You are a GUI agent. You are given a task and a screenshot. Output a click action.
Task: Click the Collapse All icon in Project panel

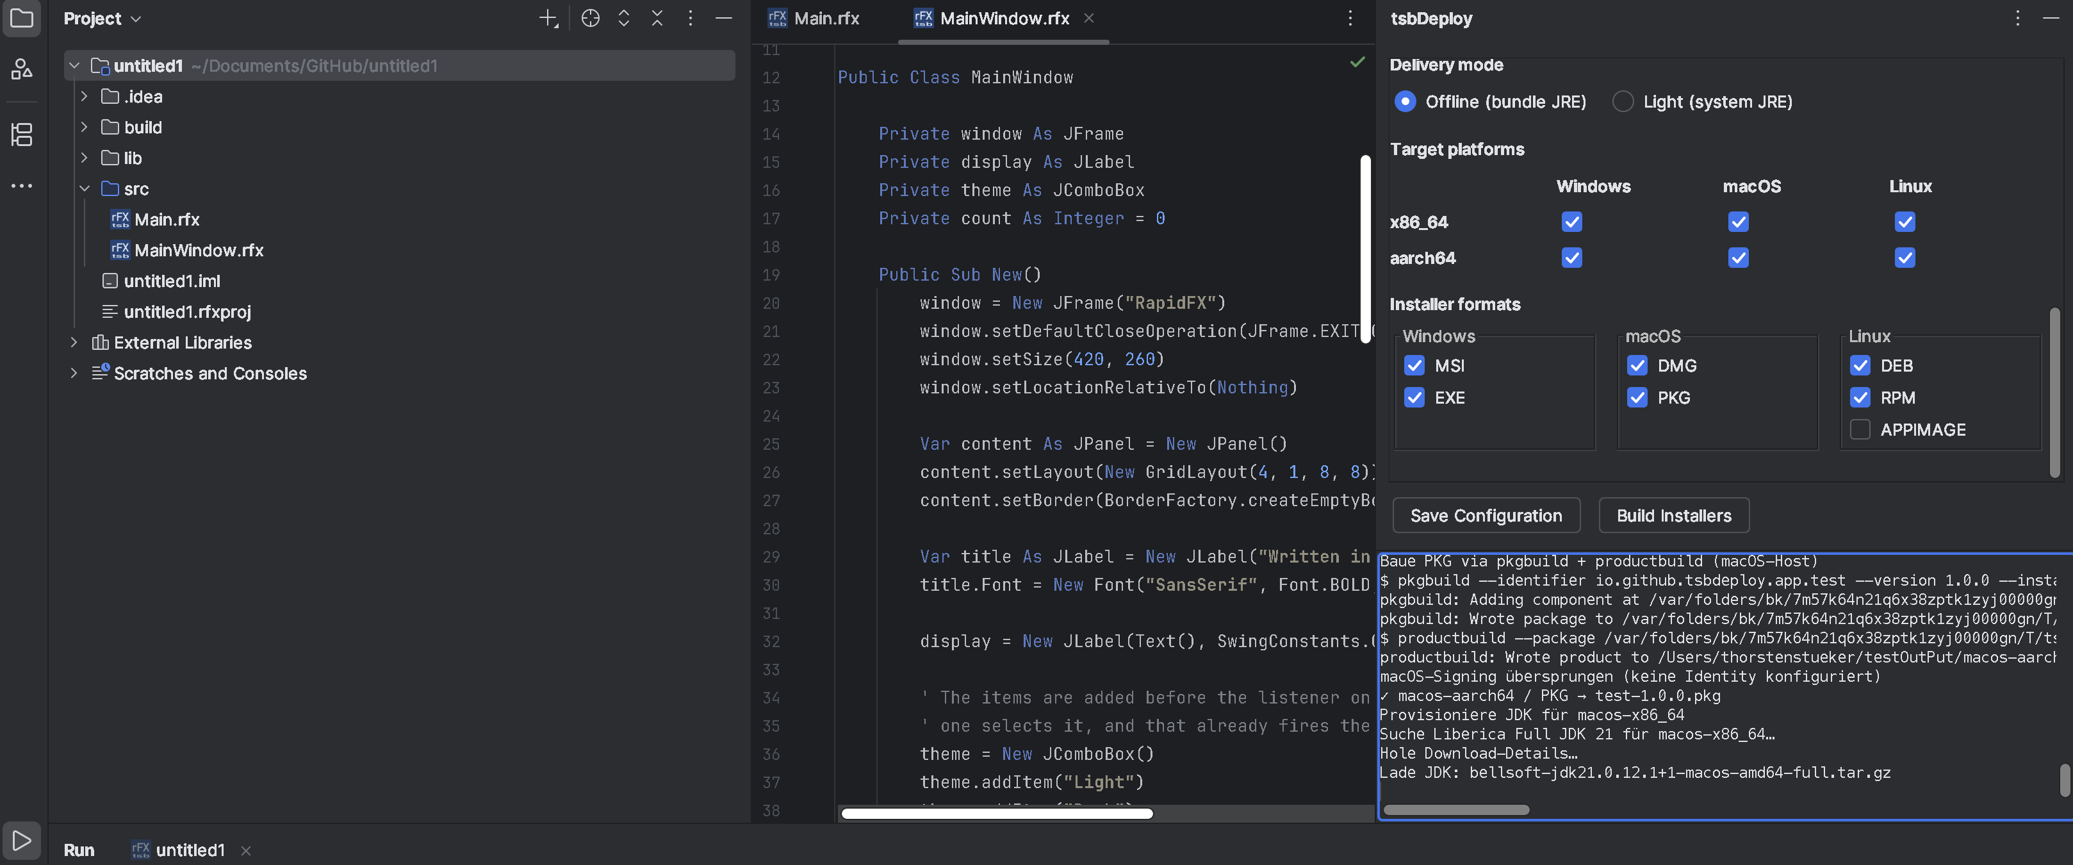pos(657,19)
